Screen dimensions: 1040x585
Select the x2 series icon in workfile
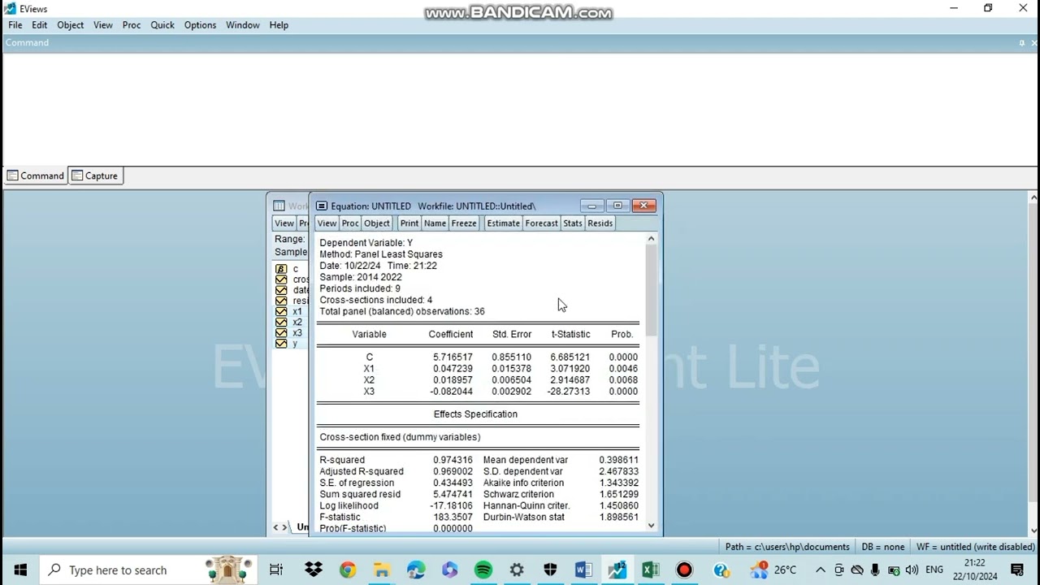(x=281, y=322)
